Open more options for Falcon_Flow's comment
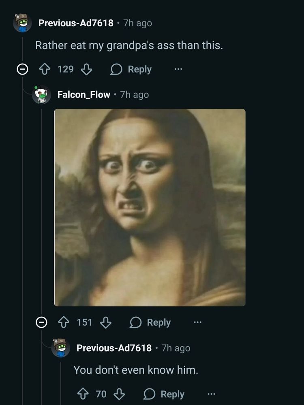 (197, 322)
